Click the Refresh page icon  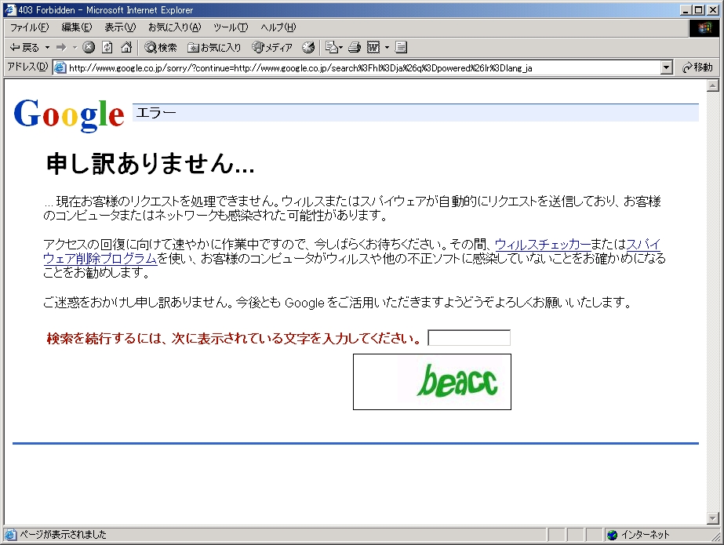[x=107, y=47]
